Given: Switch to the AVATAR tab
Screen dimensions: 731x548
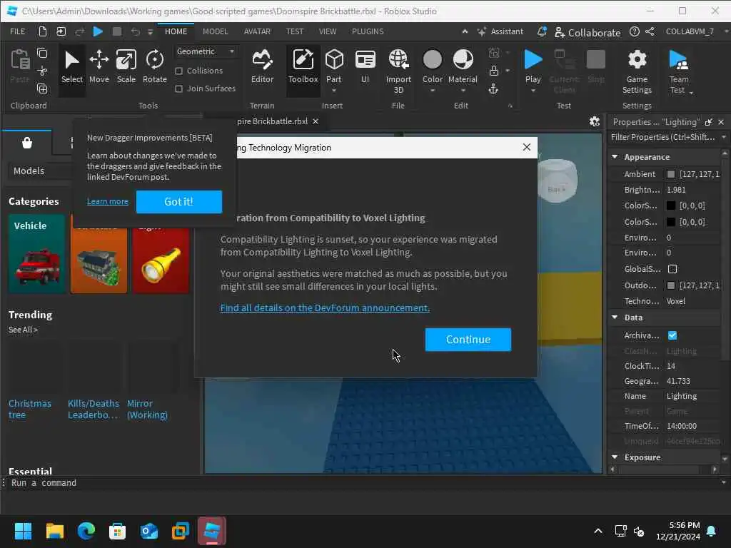Looking at the screenshot, I should 257,31.
